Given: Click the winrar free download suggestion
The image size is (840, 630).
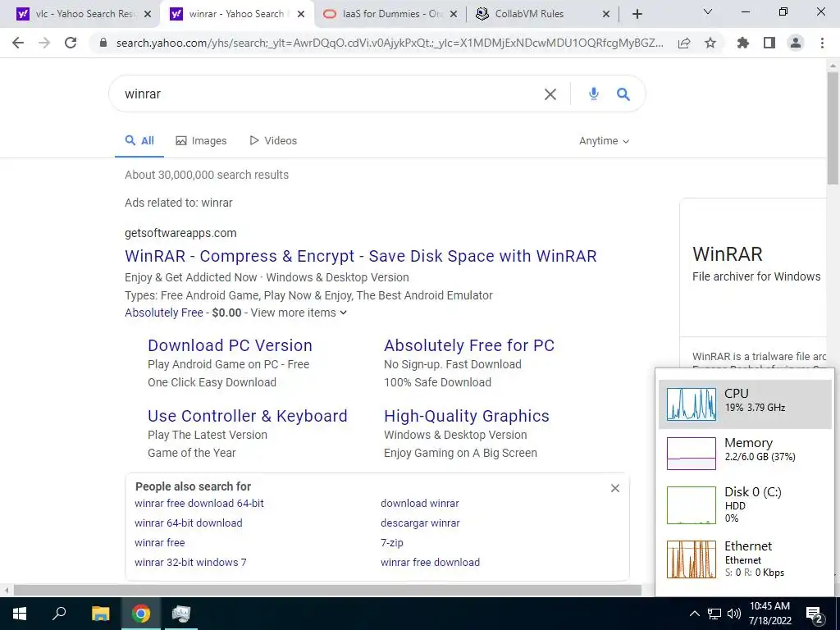Looking at the screenshot, I should (x=430, y=563).
